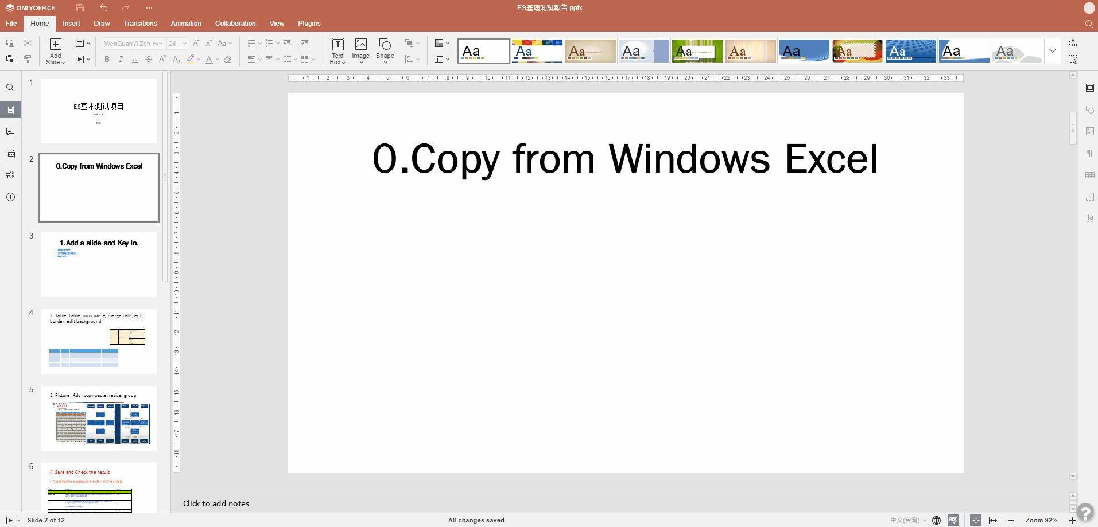Screen dimensions: 1098x527
Task: Select the blue dotted theme swatch
Action: [911, 51]
